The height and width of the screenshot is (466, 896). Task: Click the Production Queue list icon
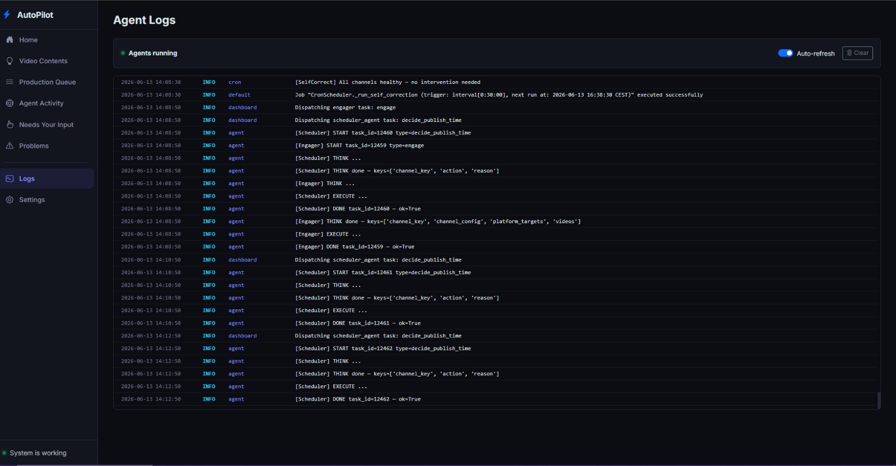coord(10,82)
